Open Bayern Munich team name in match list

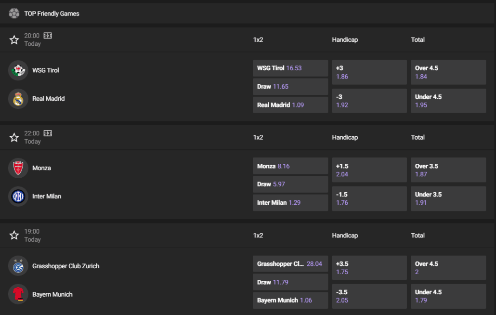point(52,294)
